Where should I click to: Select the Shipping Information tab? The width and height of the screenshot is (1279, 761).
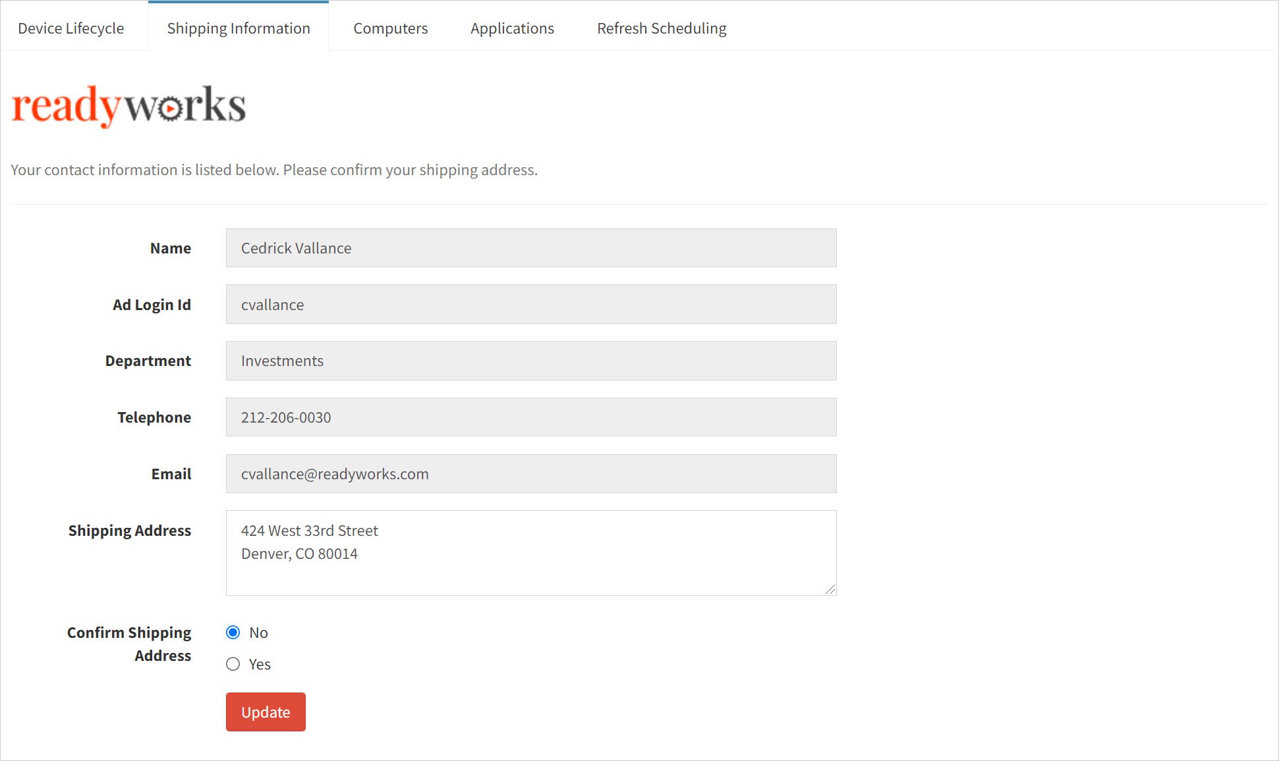(239, 28)
